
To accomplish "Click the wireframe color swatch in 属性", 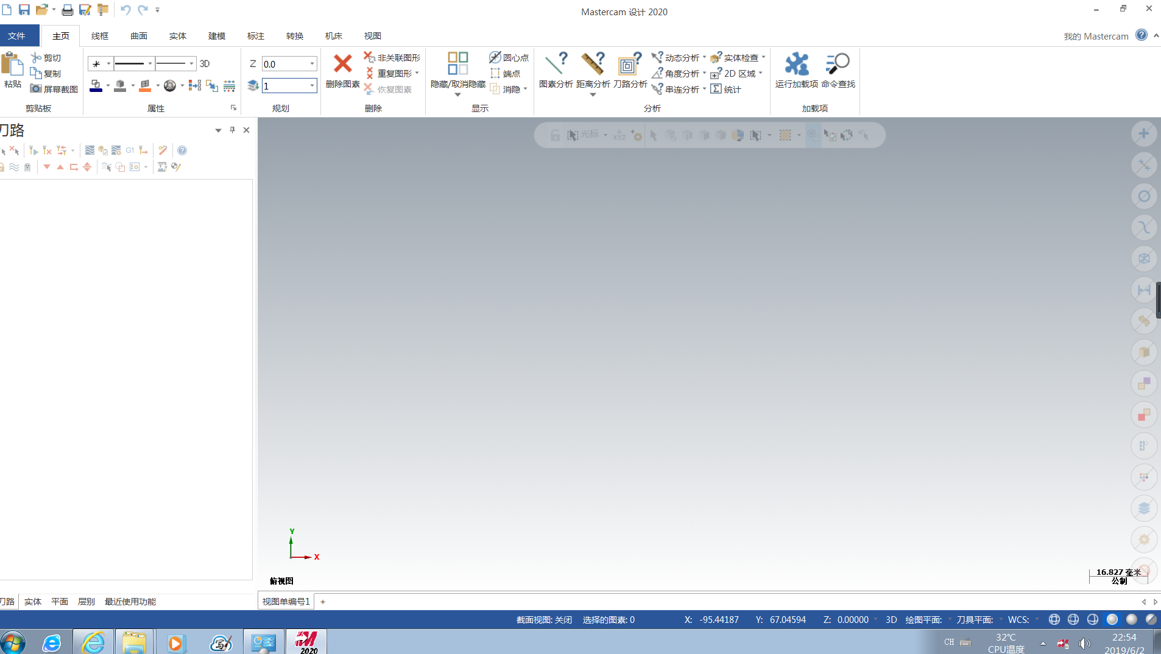I will coord(96,86).
